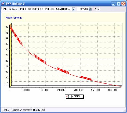Click the BWA Builder app icon in title bar
127x113 pixels.
[x=3, y=3]
